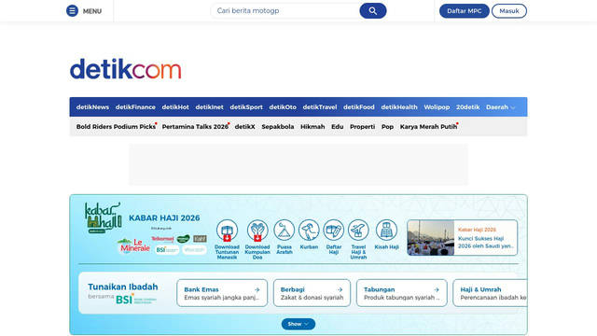Open the detikInet tab

click(209, 107)
